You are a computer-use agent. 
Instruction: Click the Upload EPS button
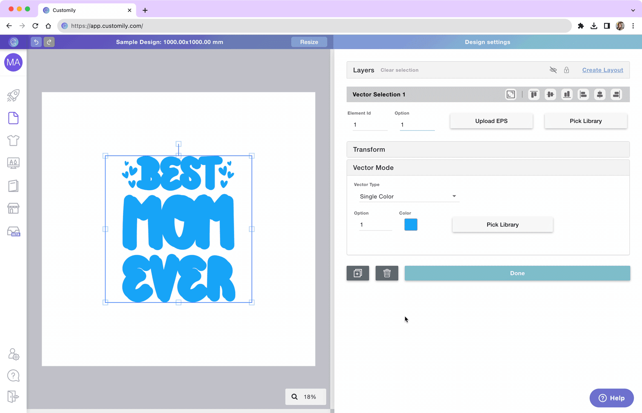(491, 121)
